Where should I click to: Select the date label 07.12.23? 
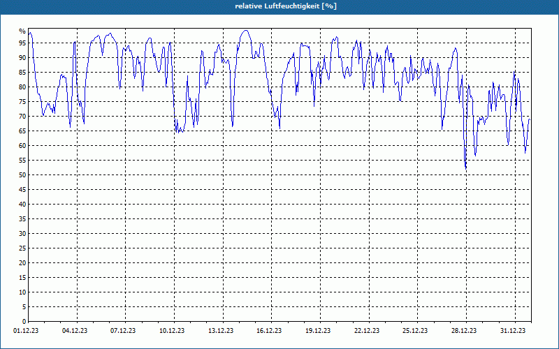click(x=123, y=331)
